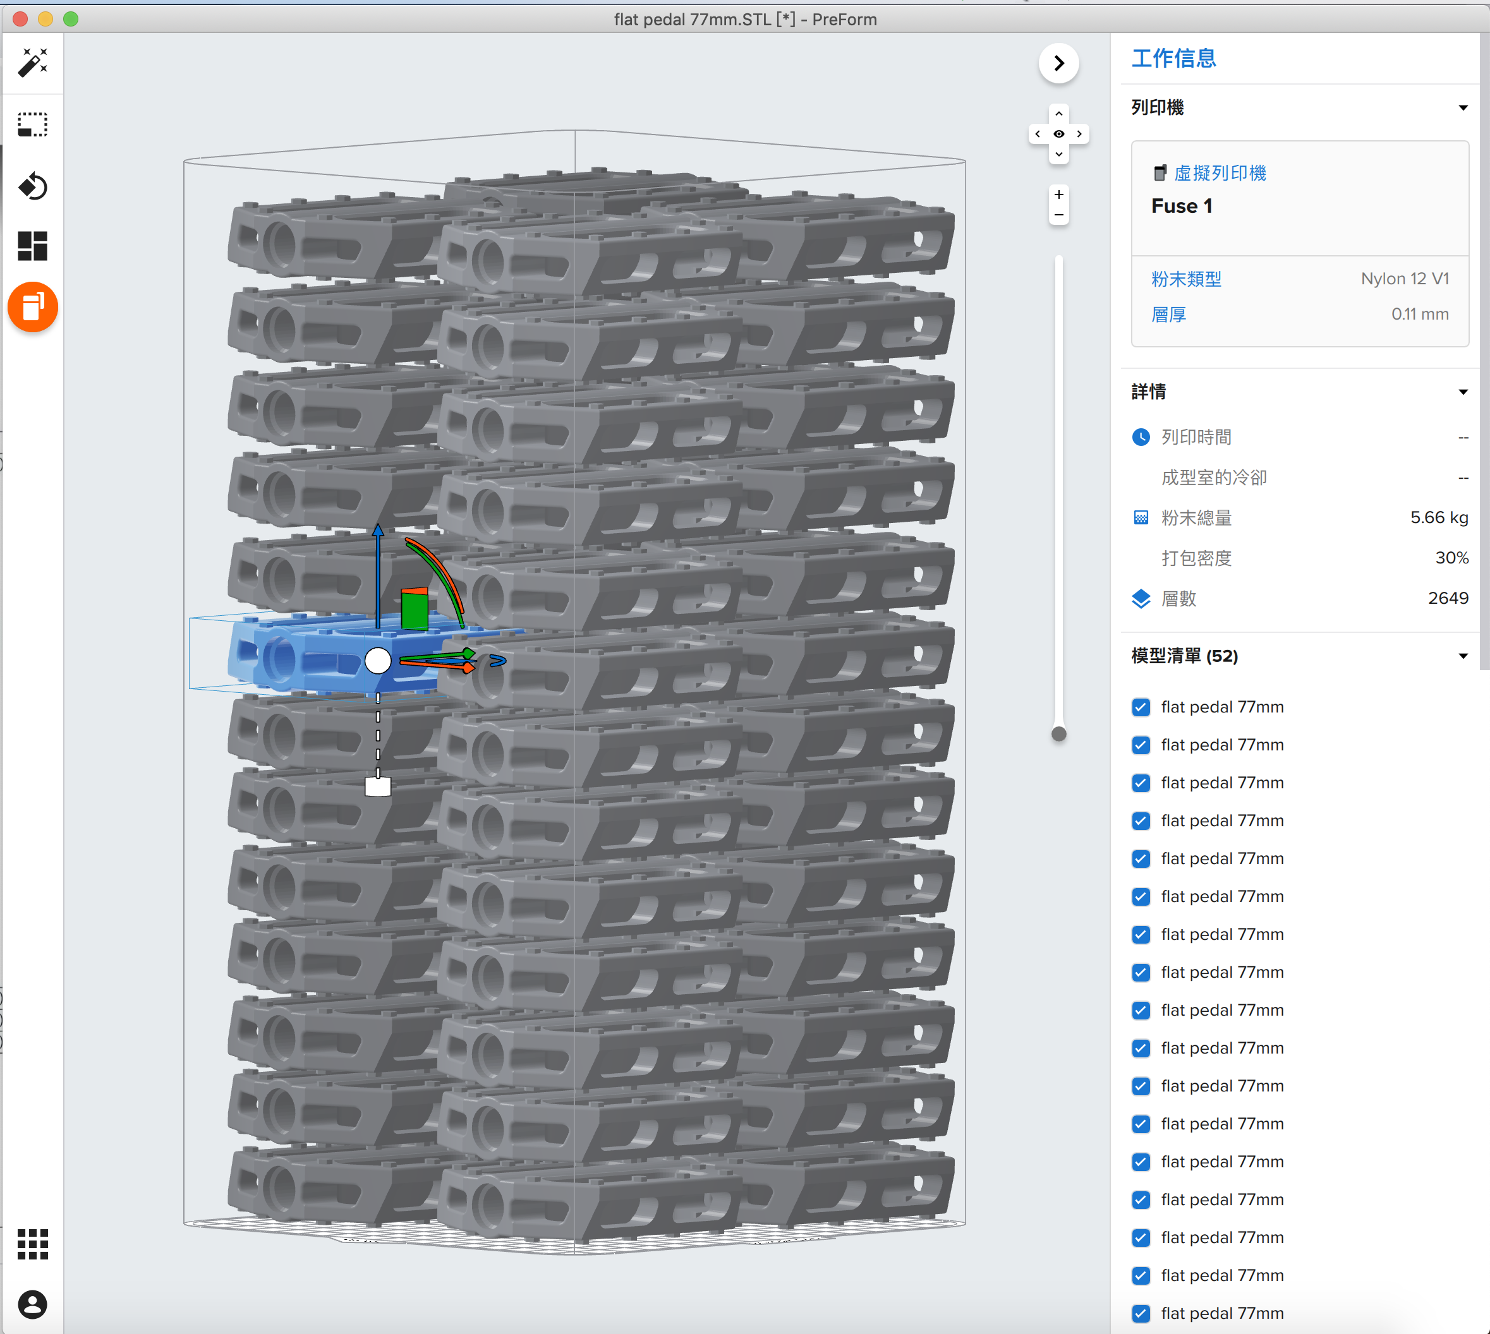Open the 層厚 layer thickness link

(x=1169, y=315)
